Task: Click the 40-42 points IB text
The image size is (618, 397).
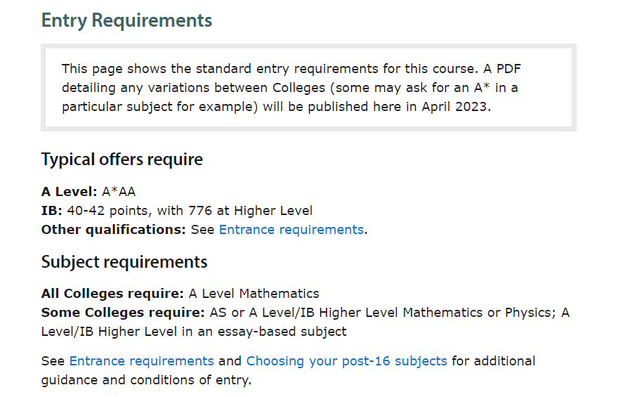Action: click(108, 211)
